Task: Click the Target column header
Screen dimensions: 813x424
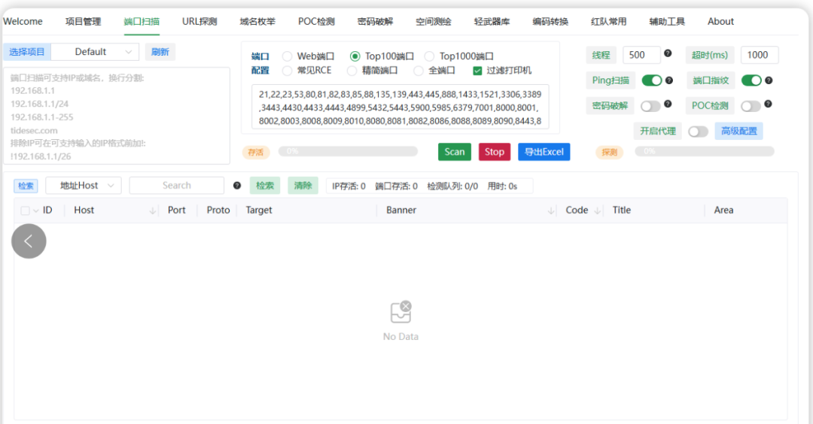Action: click(x=259, y=210)
